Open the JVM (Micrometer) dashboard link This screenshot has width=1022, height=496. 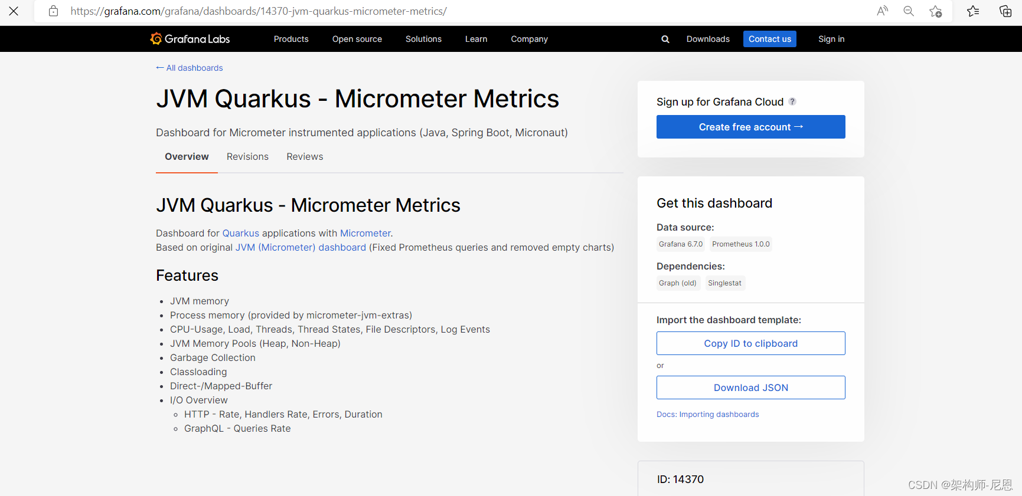click(x=301, y=247)
